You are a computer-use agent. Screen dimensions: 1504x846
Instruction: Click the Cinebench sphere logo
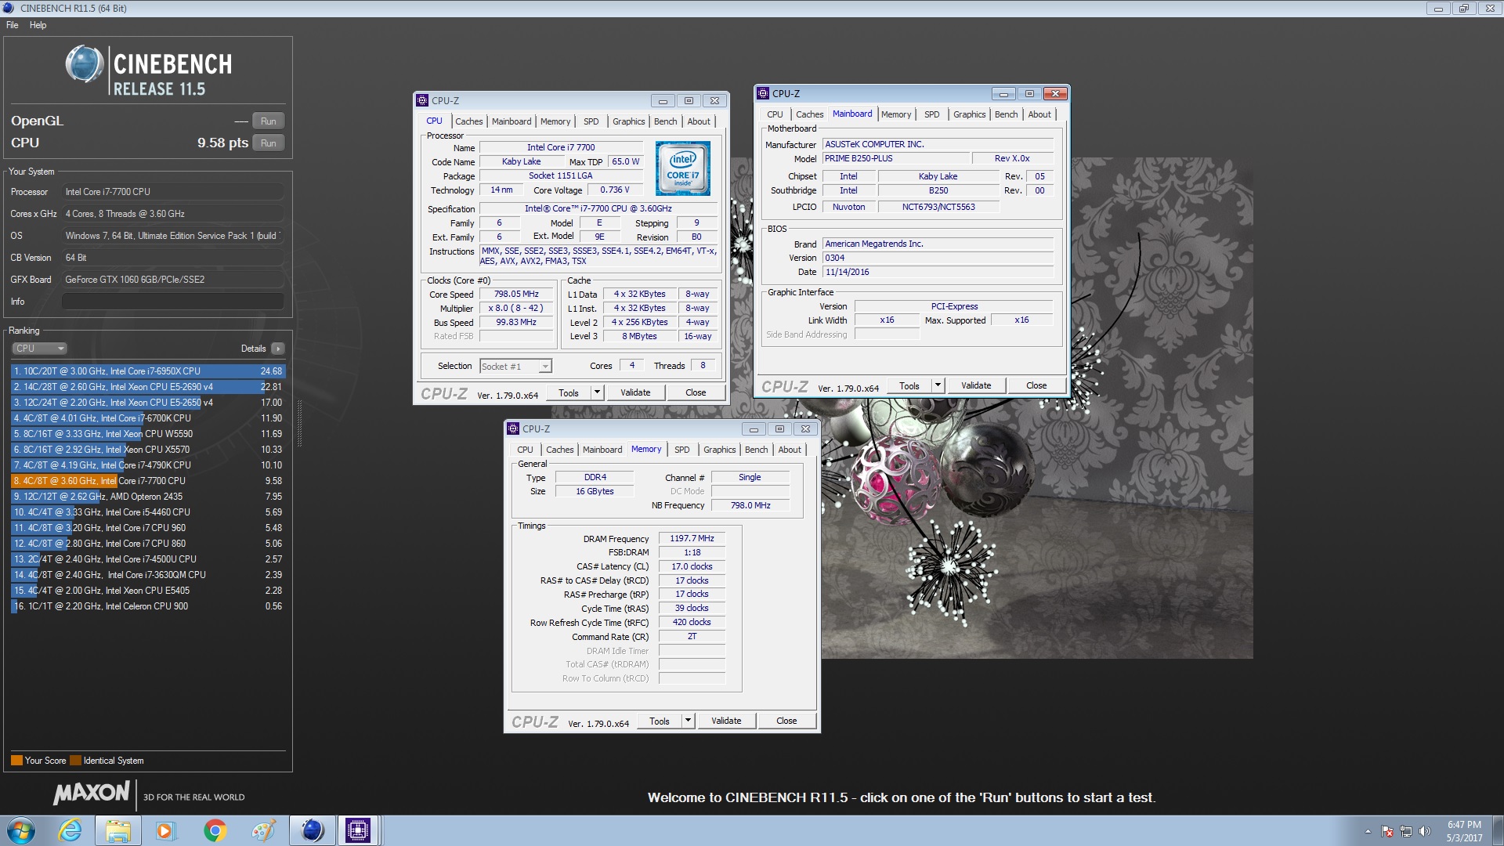click(x=84, y=64)
